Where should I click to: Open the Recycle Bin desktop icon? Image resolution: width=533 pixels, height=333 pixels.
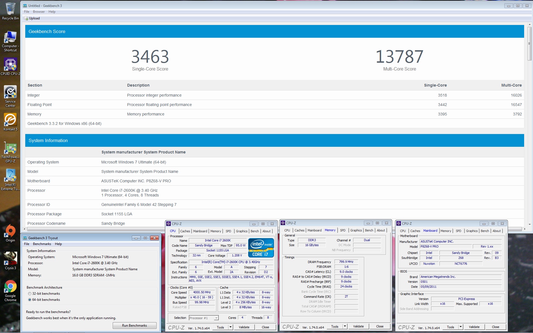10,11
